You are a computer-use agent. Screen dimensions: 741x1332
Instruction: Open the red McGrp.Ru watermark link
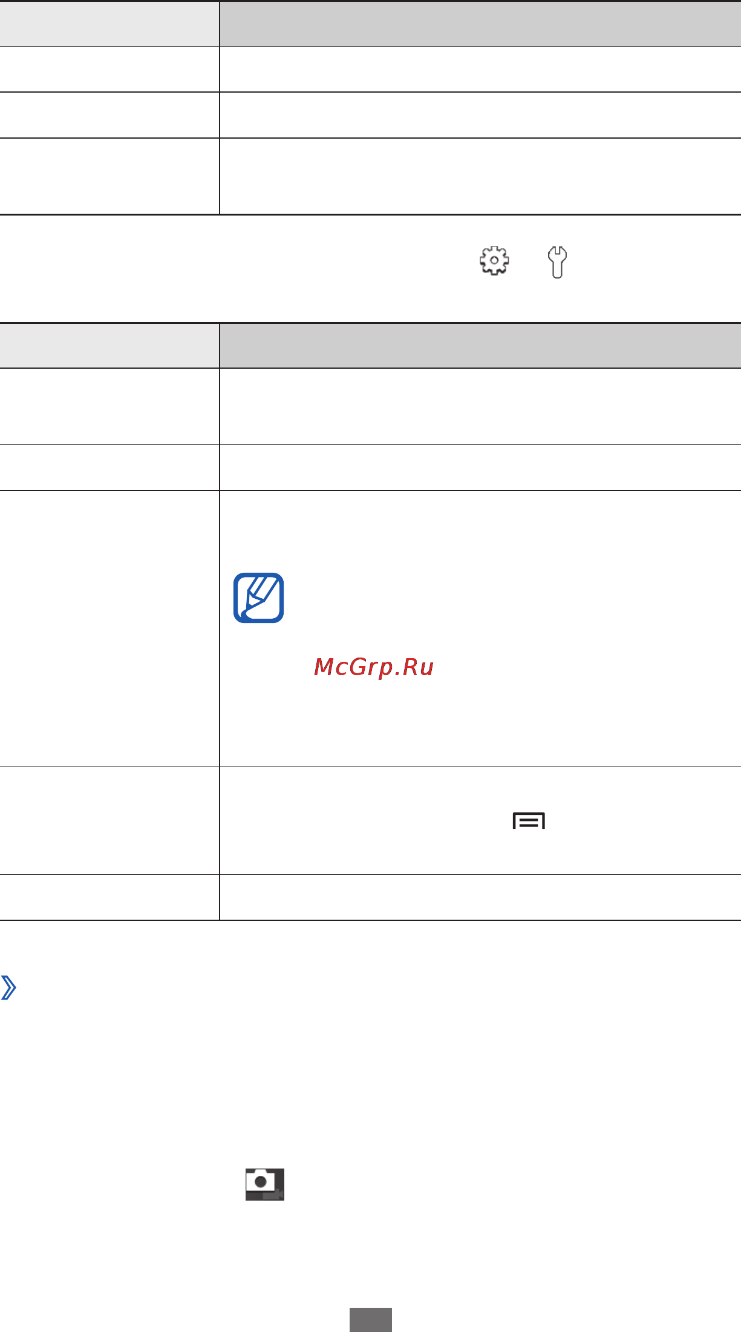[374, 667]
